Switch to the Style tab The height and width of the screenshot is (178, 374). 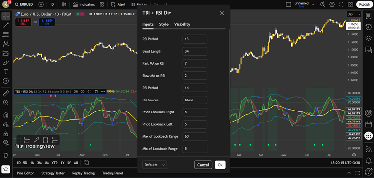[x=164, y=24]
